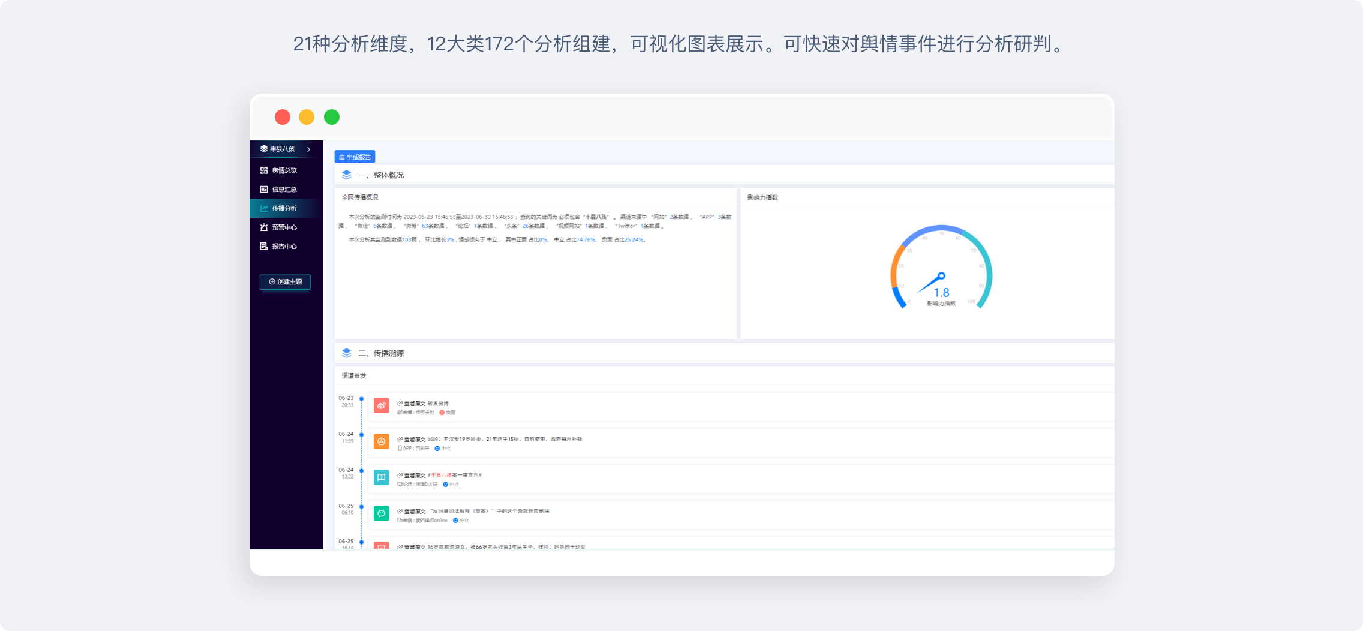Click the green window maximize dot
The image size is (1363, 631).
[x=332, y=117]
